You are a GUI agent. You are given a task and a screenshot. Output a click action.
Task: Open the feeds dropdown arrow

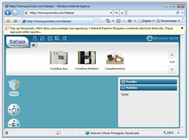click(x=124, y=21)
